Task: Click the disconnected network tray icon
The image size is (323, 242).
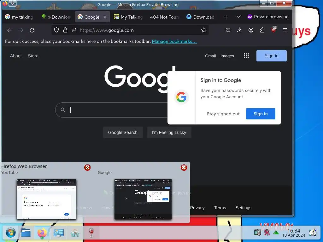Action: point(267,233)
